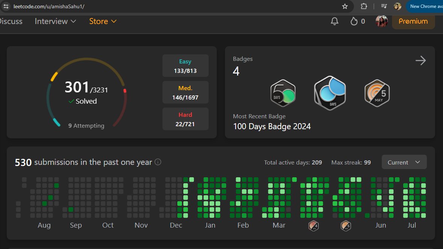Click the Jan month label under heatmap

coord(210,225)
